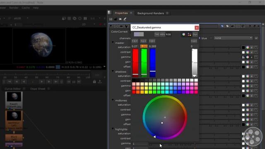Click the highlighted green value 0.265
265x149 pixels.
144,46
